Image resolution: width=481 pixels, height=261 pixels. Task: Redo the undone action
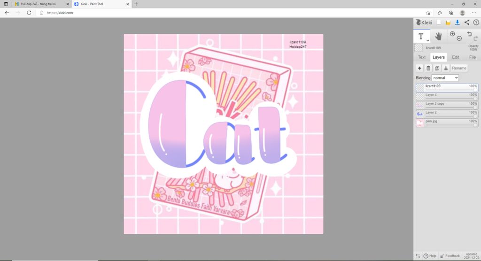(x=476, y=38)
